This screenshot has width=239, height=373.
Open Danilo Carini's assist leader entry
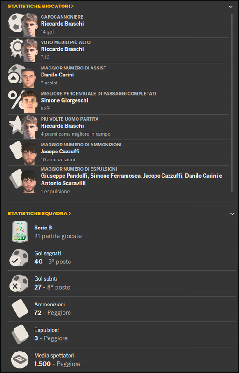pyautogui.click(x=119, y=76)
